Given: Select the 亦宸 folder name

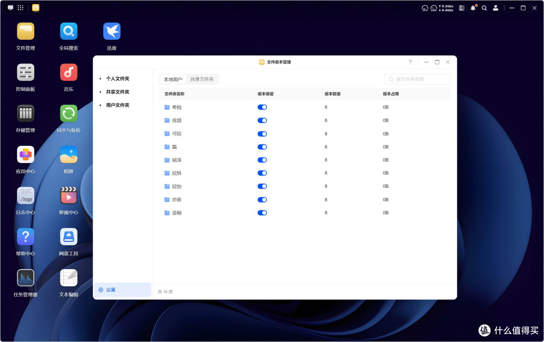Looking at the screenshot, I should point(177,200).
